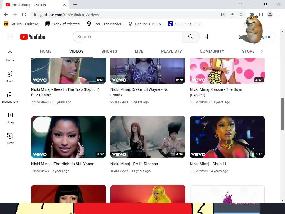Click the page vertical scrollbar thumb
Viewport: 285px width, 214px height.
point(282,114)
